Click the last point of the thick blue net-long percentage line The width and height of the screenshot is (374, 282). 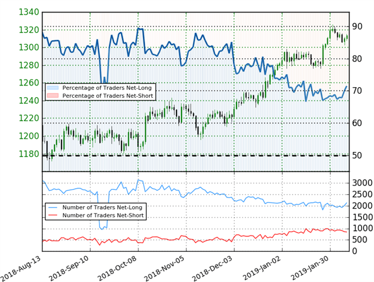(x=346, y=86)
